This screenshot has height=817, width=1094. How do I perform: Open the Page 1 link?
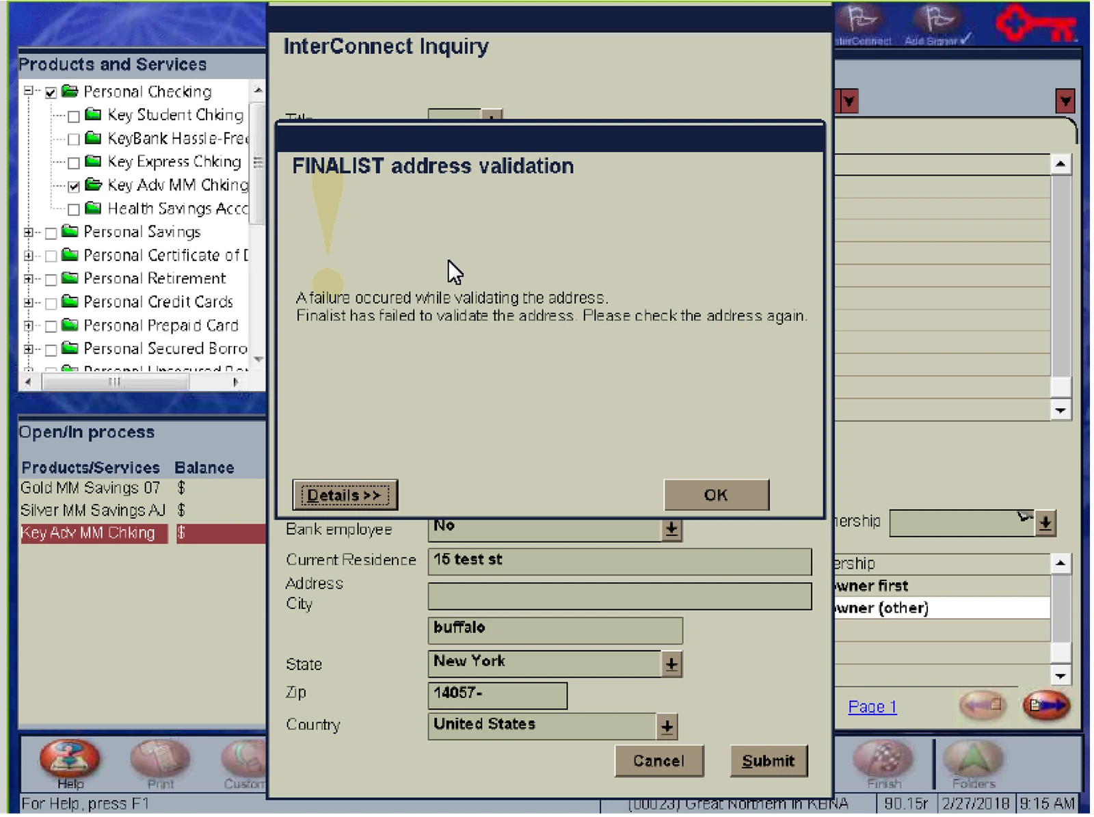[872, 707]
